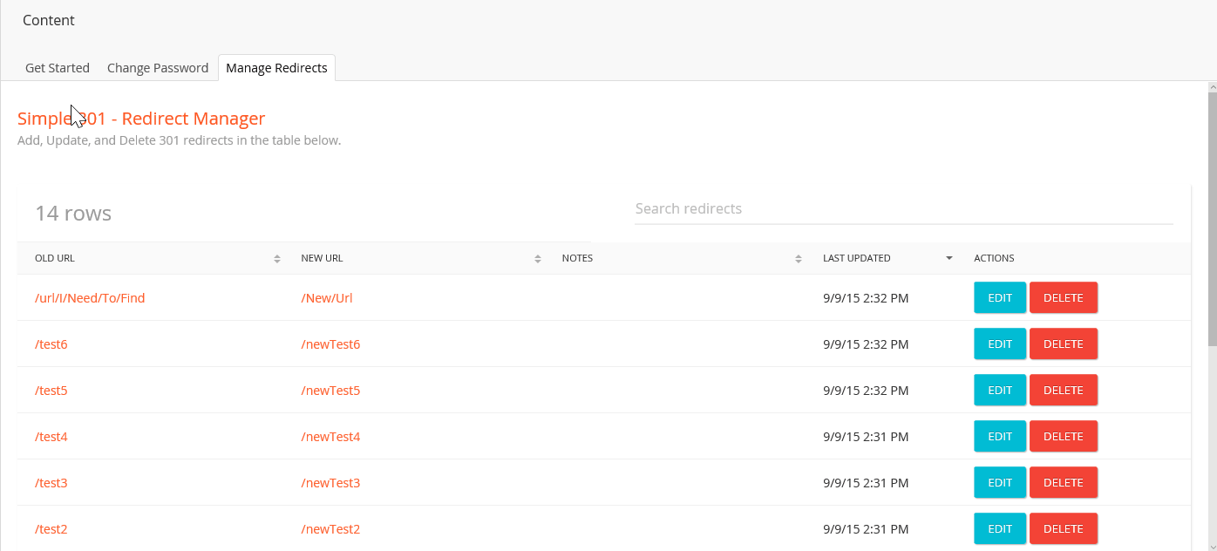Click the /test4 old URL link
The width and height of the screenshot is (1217, 551).
coord(51,437)
